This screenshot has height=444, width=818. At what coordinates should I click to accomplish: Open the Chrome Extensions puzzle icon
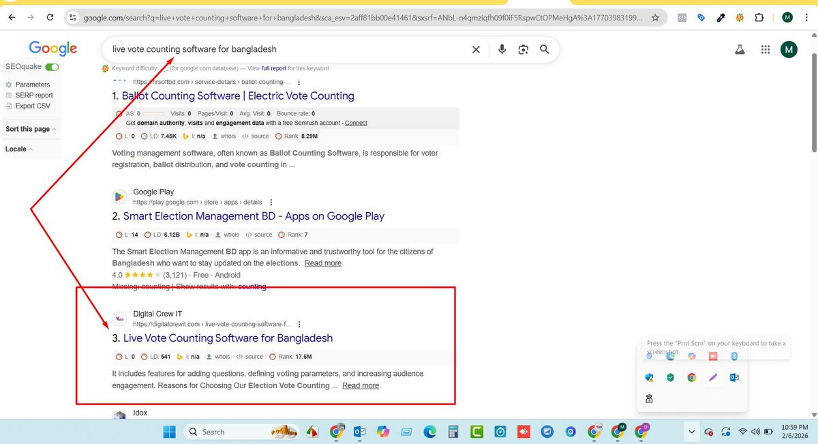[x=759, y=18]
